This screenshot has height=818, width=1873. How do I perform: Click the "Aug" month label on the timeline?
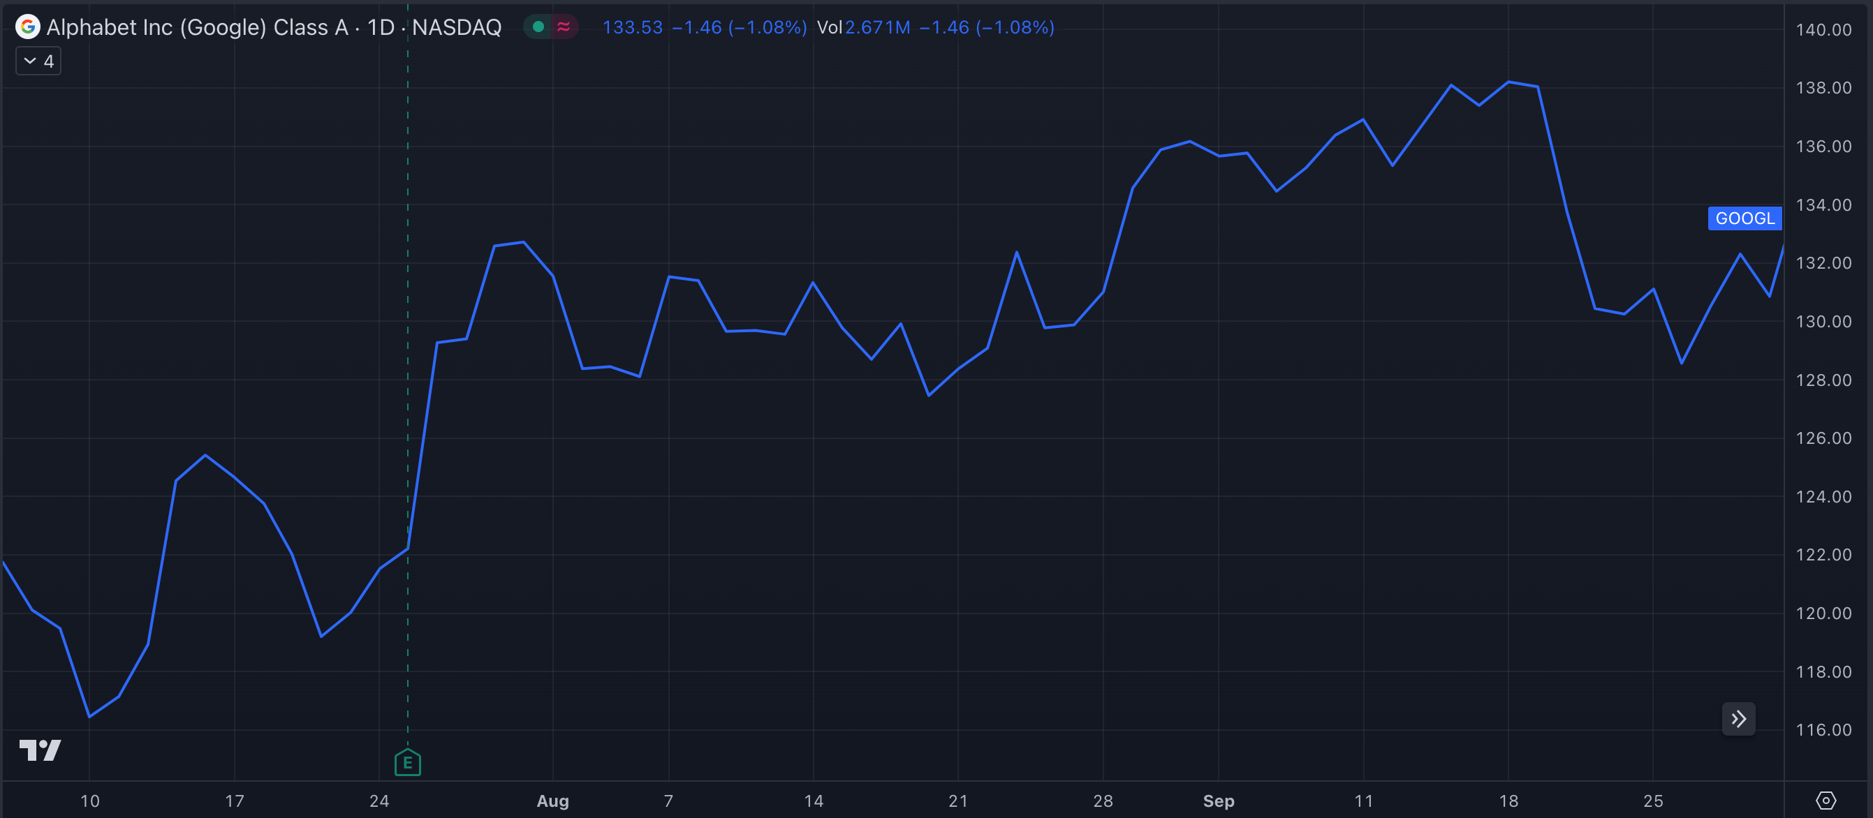[553, 801]
